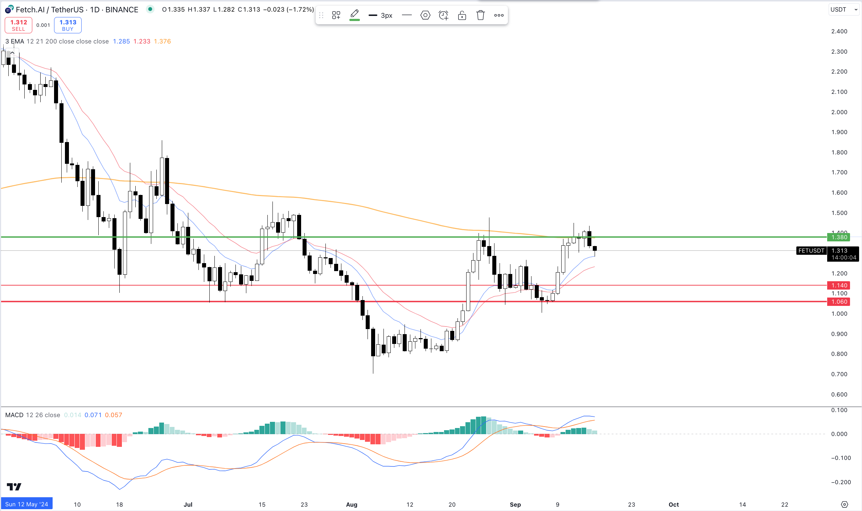Open the drawing templates icon in floating toolbar
Screen dimensions: 862x511
coord(336,15)
